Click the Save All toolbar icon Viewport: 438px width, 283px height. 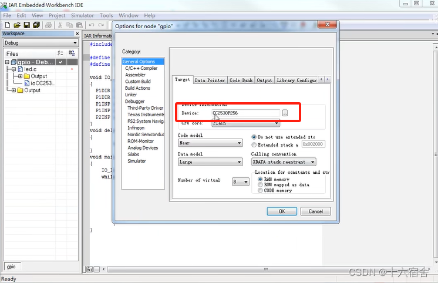tap(36, 25)
